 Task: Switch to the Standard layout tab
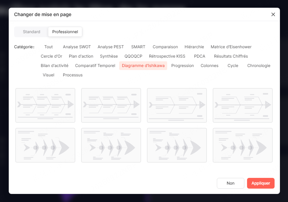tap(32, 32)
